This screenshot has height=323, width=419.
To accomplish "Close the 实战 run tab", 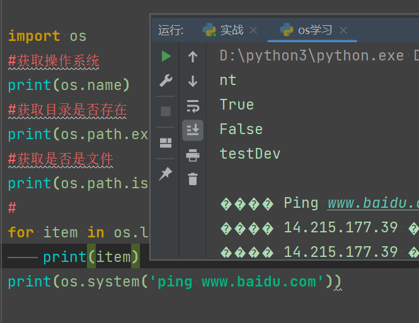I will click(253, 30).
